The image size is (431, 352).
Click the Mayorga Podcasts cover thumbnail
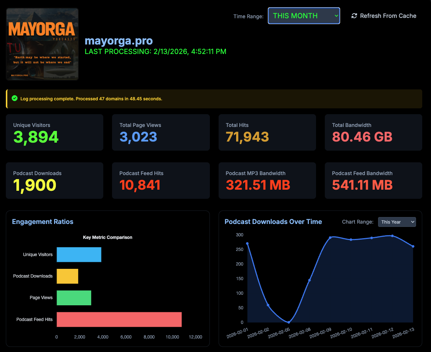pos(42,44)
